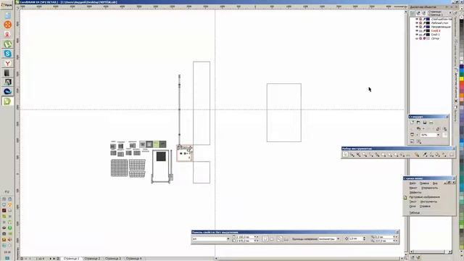Click Portrait orientation icon in property bar
This screenshot has height=261, width=464.
(x=265, y=239)
